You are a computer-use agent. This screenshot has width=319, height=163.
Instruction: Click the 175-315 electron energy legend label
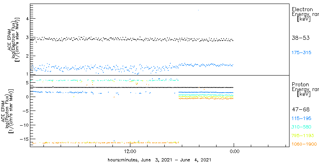[301, 52]
